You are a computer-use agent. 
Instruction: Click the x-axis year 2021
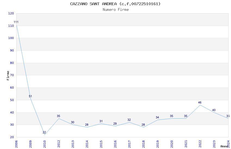point(186,144)
